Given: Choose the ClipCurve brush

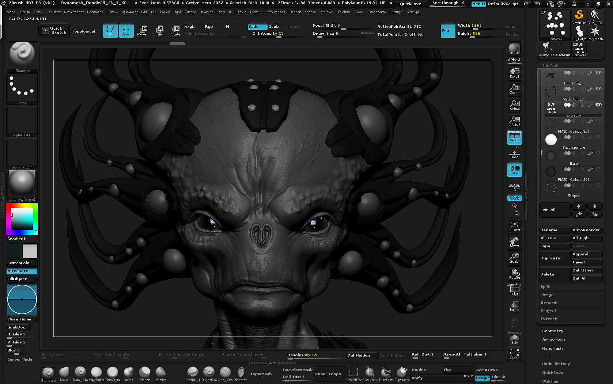Looking at the screenshot, I should tap(402, 374).
